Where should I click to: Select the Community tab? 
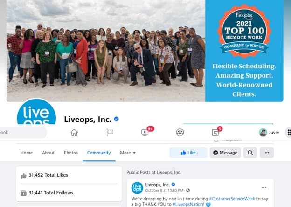click(x=99, y=153)
